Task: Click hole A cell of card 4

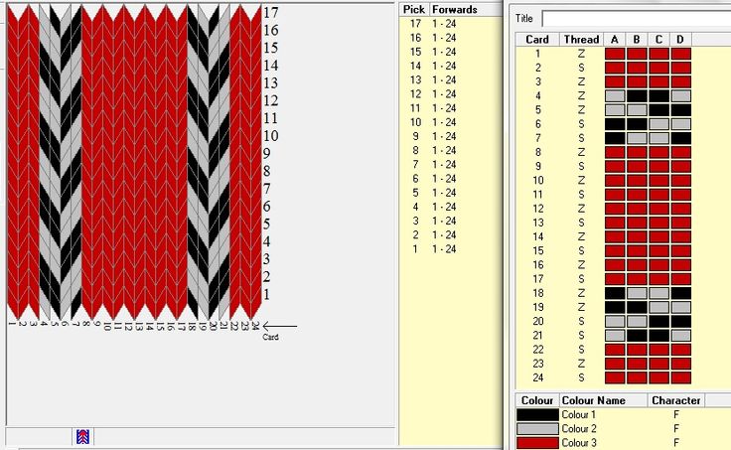Action: (x=615, y=96)
